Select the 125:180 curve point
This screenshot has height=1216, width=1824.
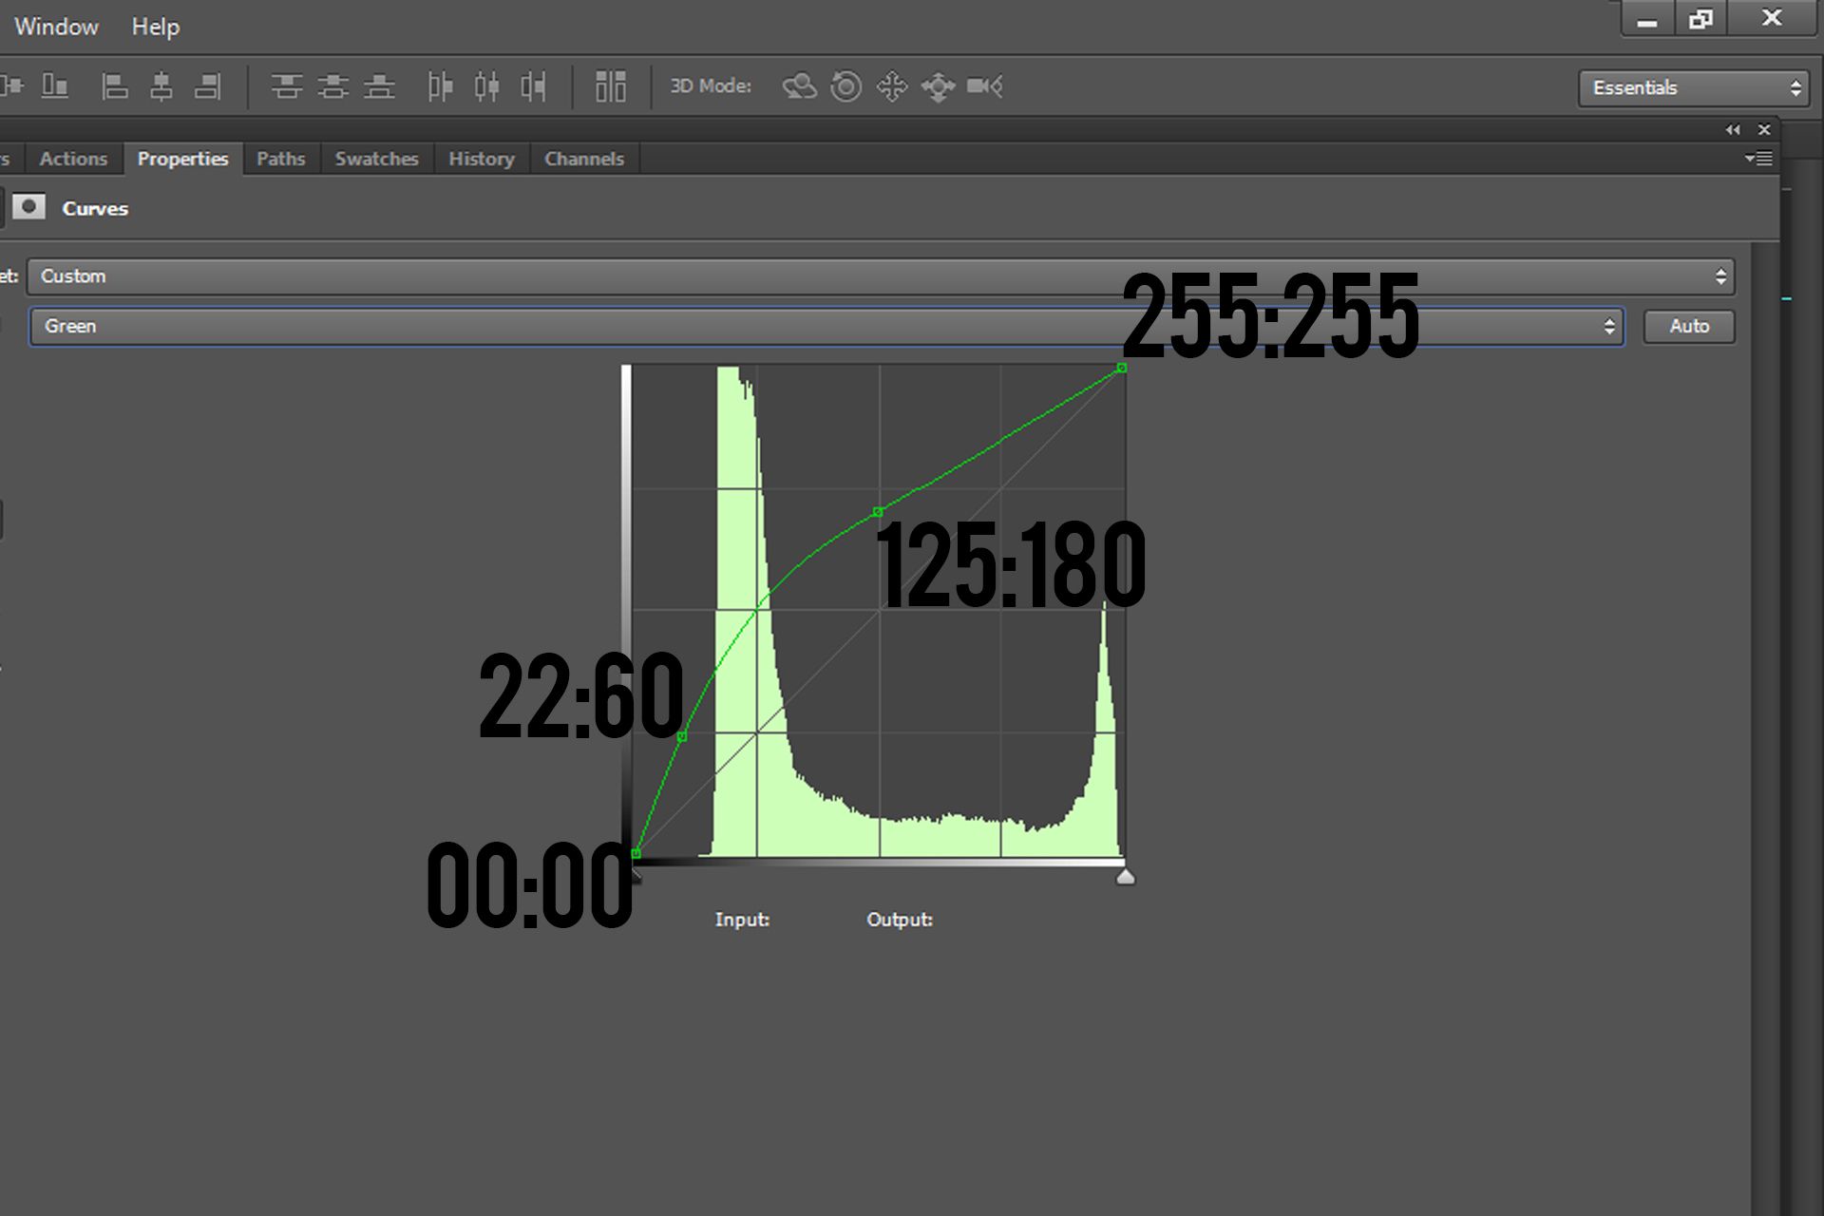click(x=877, y=511)
